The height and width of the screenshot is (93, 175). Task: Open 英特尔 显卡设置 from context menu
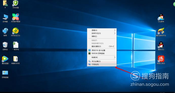click(102, 50)
